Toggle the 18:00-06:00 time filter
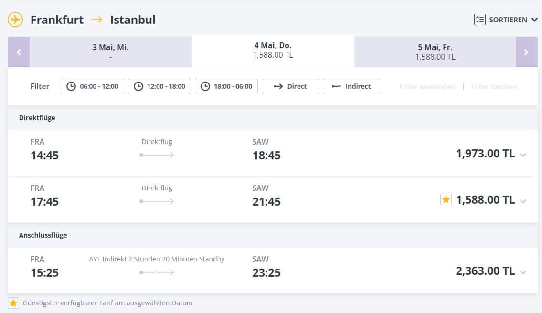The height and width of the screenshot is (313, 542). click(x=226, y=86)
